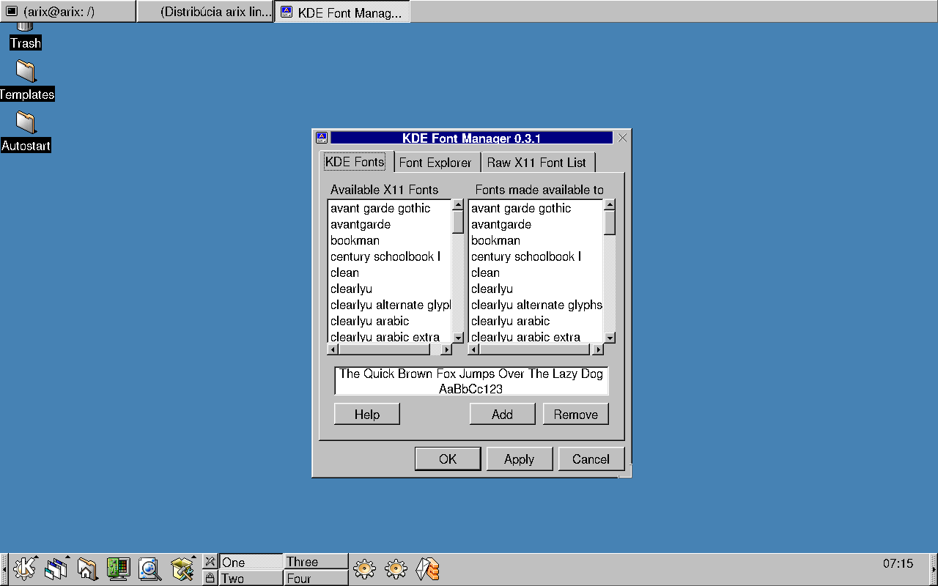The width and height of the screenshot is (938, 586).
Task: Switch to the Raw X11 Font List tab
Action: (537, 163)
